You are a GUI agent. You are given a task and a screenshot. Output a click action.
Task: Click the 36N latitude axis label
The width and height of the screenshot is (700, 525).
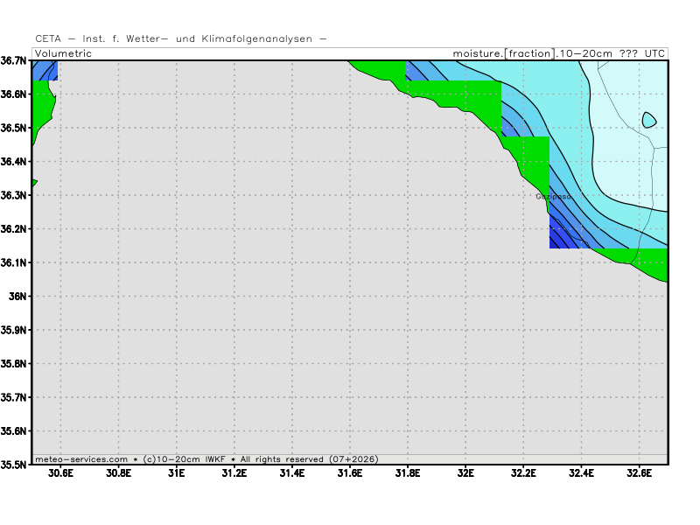coord(20,297)
